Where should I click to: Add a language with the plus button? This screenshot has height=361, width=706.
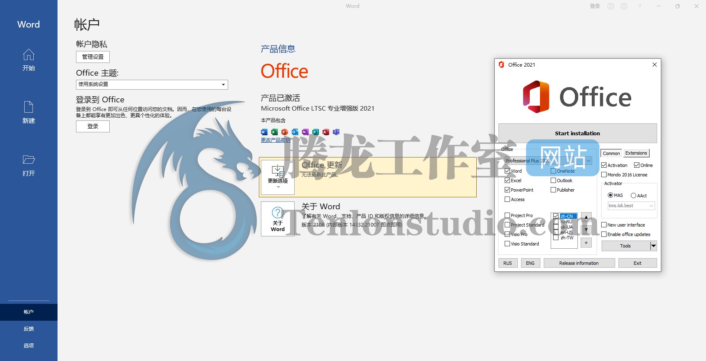coord(586,243)
